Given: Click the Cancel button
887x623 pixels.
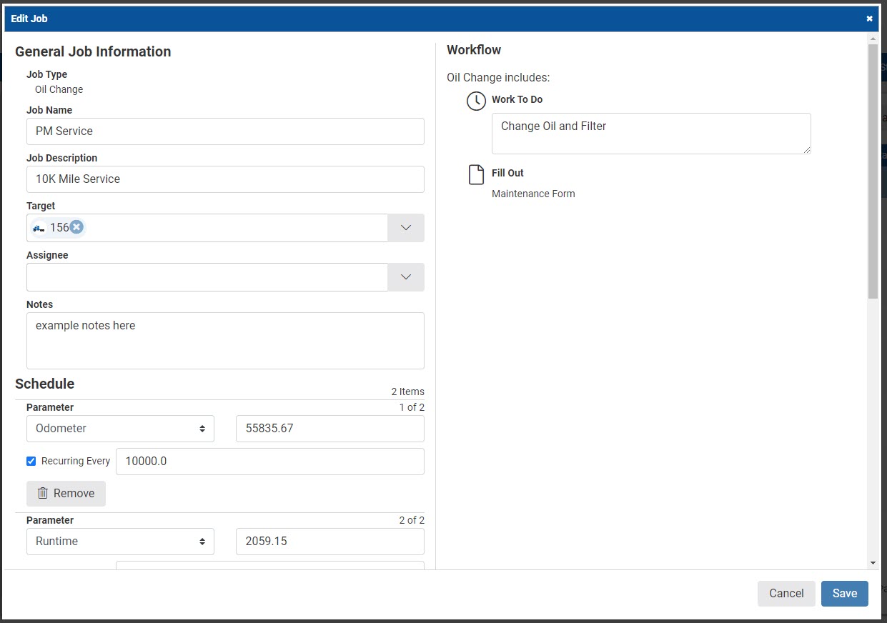Looking at the screenshot, I should [786, 593].
